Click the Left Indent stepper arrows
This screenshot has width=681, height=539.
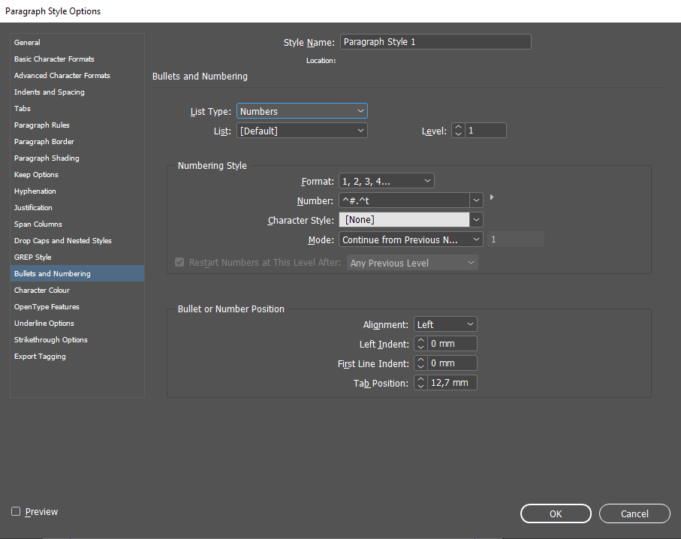(x=420, y=344)
